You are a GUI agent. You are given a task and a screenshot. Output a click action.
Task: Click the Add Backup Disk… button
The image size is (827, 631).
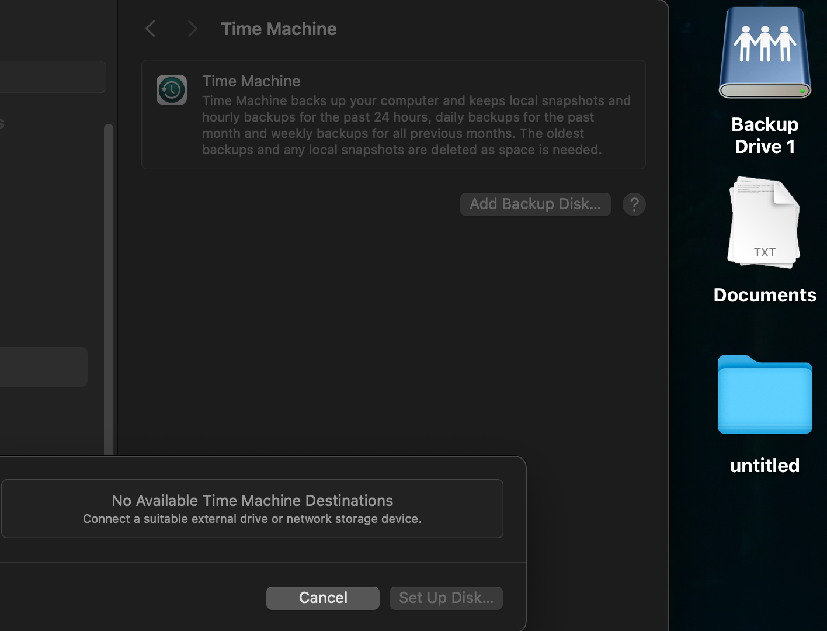pyautogui.click(x=536, y=204)
